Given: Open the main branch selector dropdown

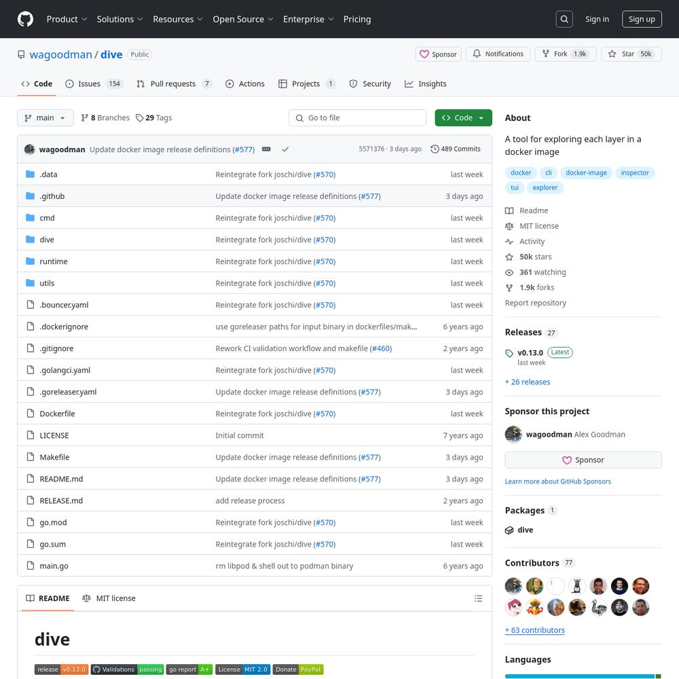Looking at the screenshot, I should click(45, 117).
